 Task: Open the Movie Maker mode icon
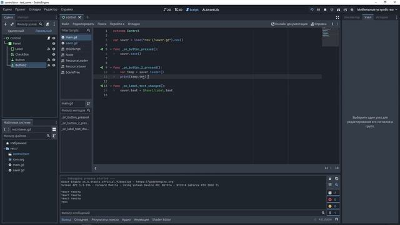point(352,10)
